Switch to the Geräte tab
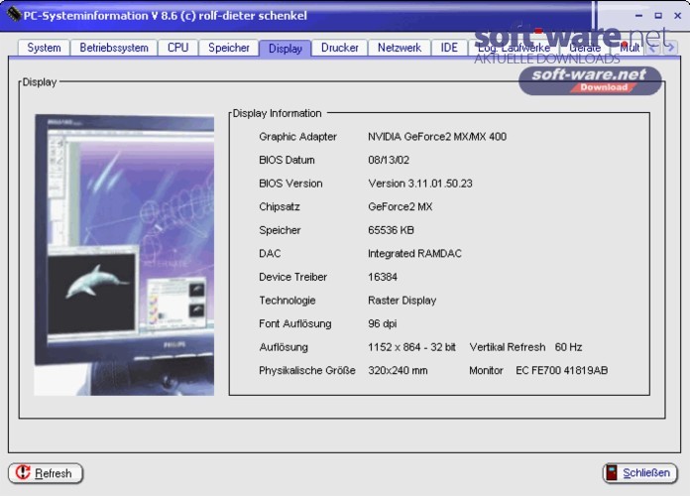 pyautogui.click(x=585, y=48)
